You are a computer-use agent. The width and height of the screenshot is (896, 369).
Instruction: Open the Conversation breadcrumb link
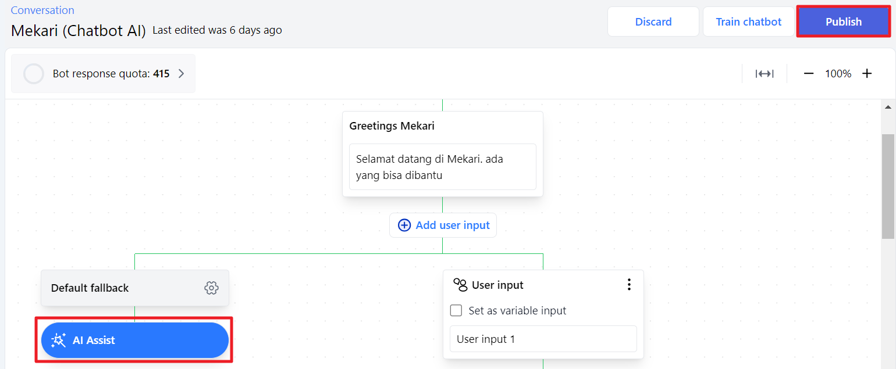click(42, 10)
